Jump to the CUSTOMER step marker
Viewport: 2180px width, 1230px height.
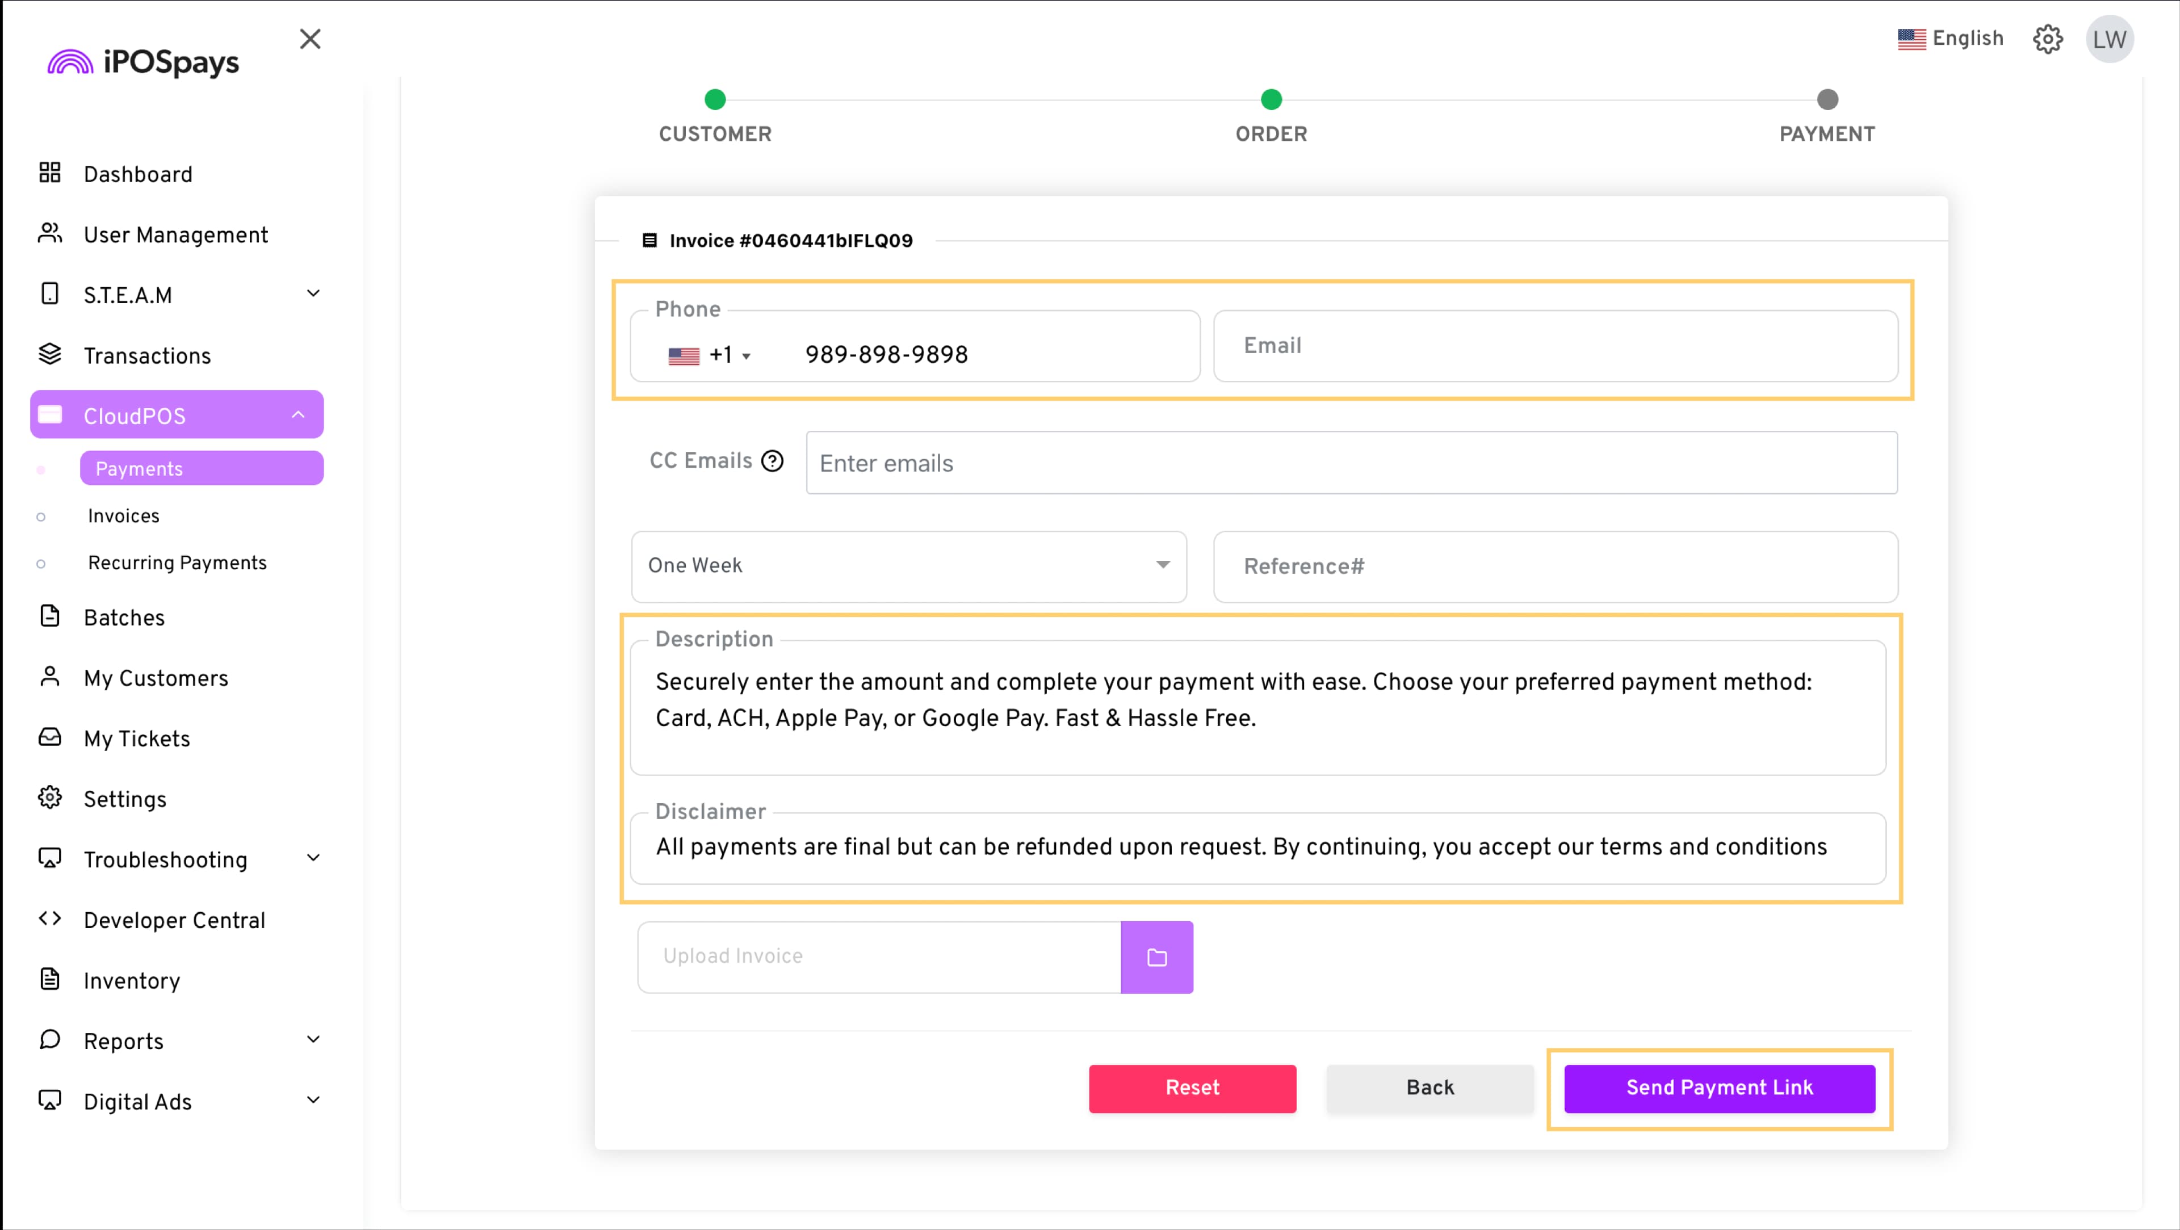click(715, 100)
